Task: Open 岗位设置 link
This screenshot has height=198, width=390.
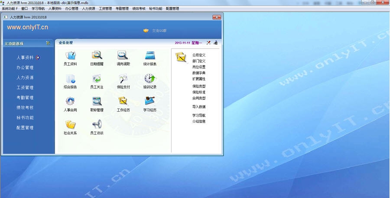Action: click(199, 67)
